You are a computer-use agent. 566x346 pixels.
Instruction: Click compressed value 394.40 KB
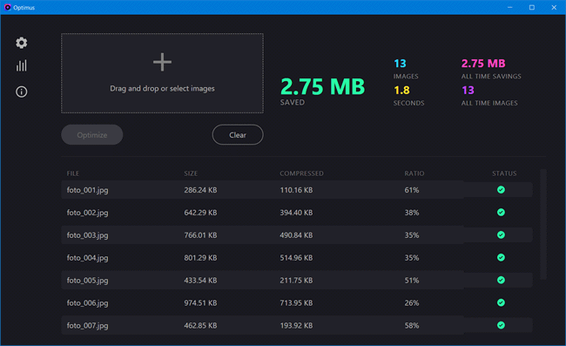(296, 213)
